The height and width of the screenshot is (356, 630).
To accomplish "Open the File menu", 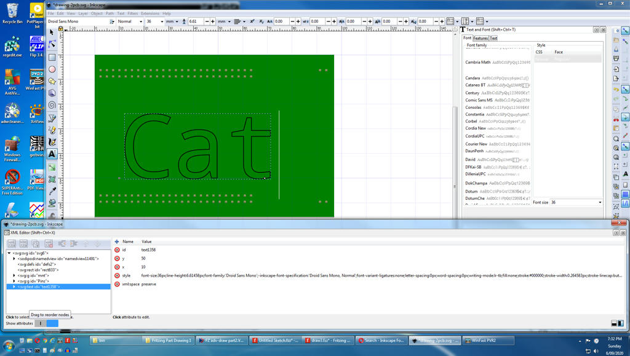I will pos(50,14).
